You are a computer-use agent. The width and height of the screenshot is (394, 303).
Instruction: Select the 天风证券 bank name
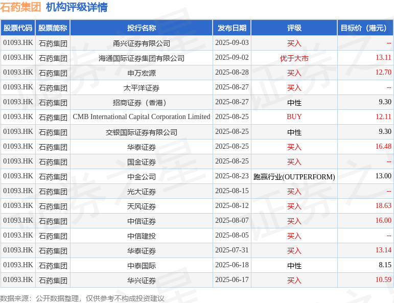coord(142,206)
